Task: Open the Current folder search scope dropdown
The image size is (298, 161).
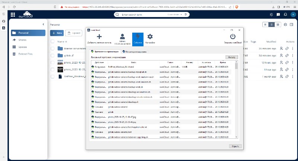Action: [175, 14]
